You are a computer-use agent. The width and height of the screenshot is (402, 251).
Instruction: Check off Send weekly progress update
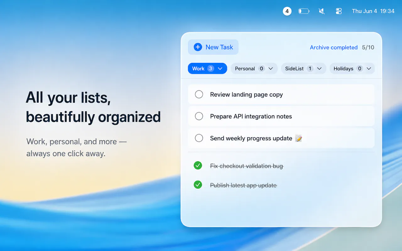(199, 138)
